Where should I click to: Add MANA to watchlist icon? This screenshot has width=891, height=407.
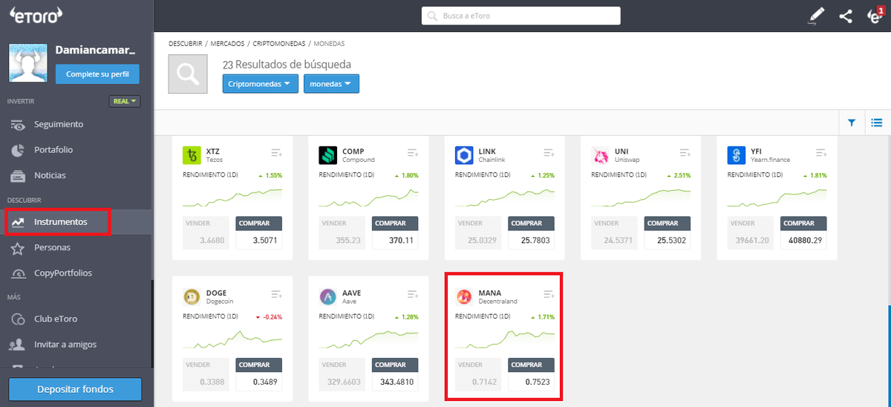point(549,294)
